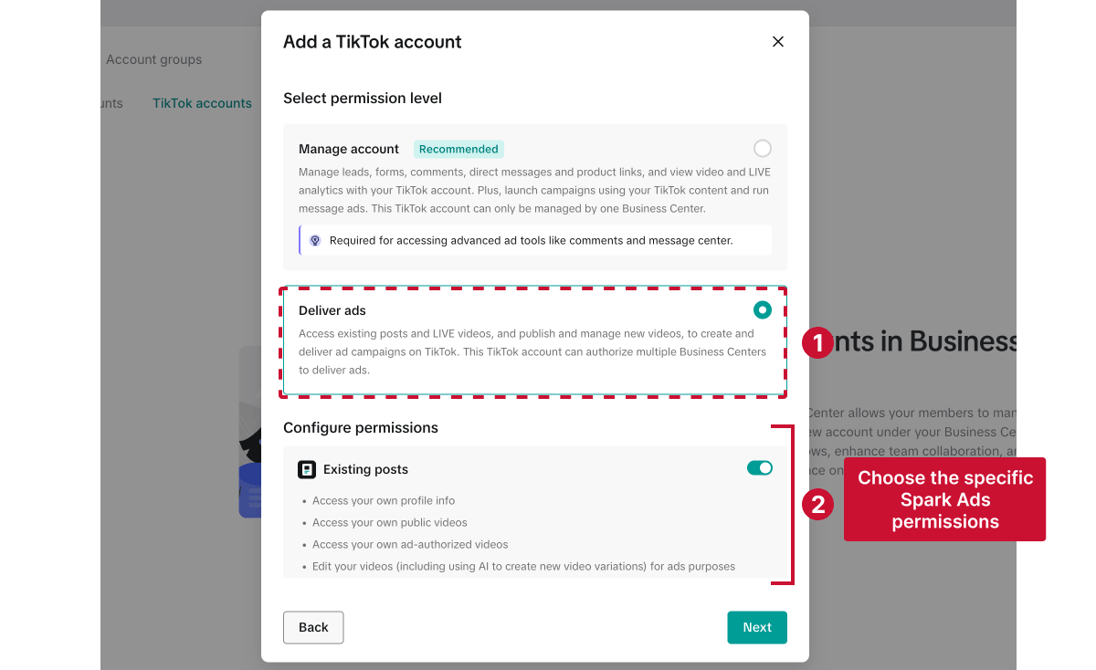This screenshot has height=670, width=1096.
Task: Toggle the Existing posts permission switch
Action: (760, 468)
